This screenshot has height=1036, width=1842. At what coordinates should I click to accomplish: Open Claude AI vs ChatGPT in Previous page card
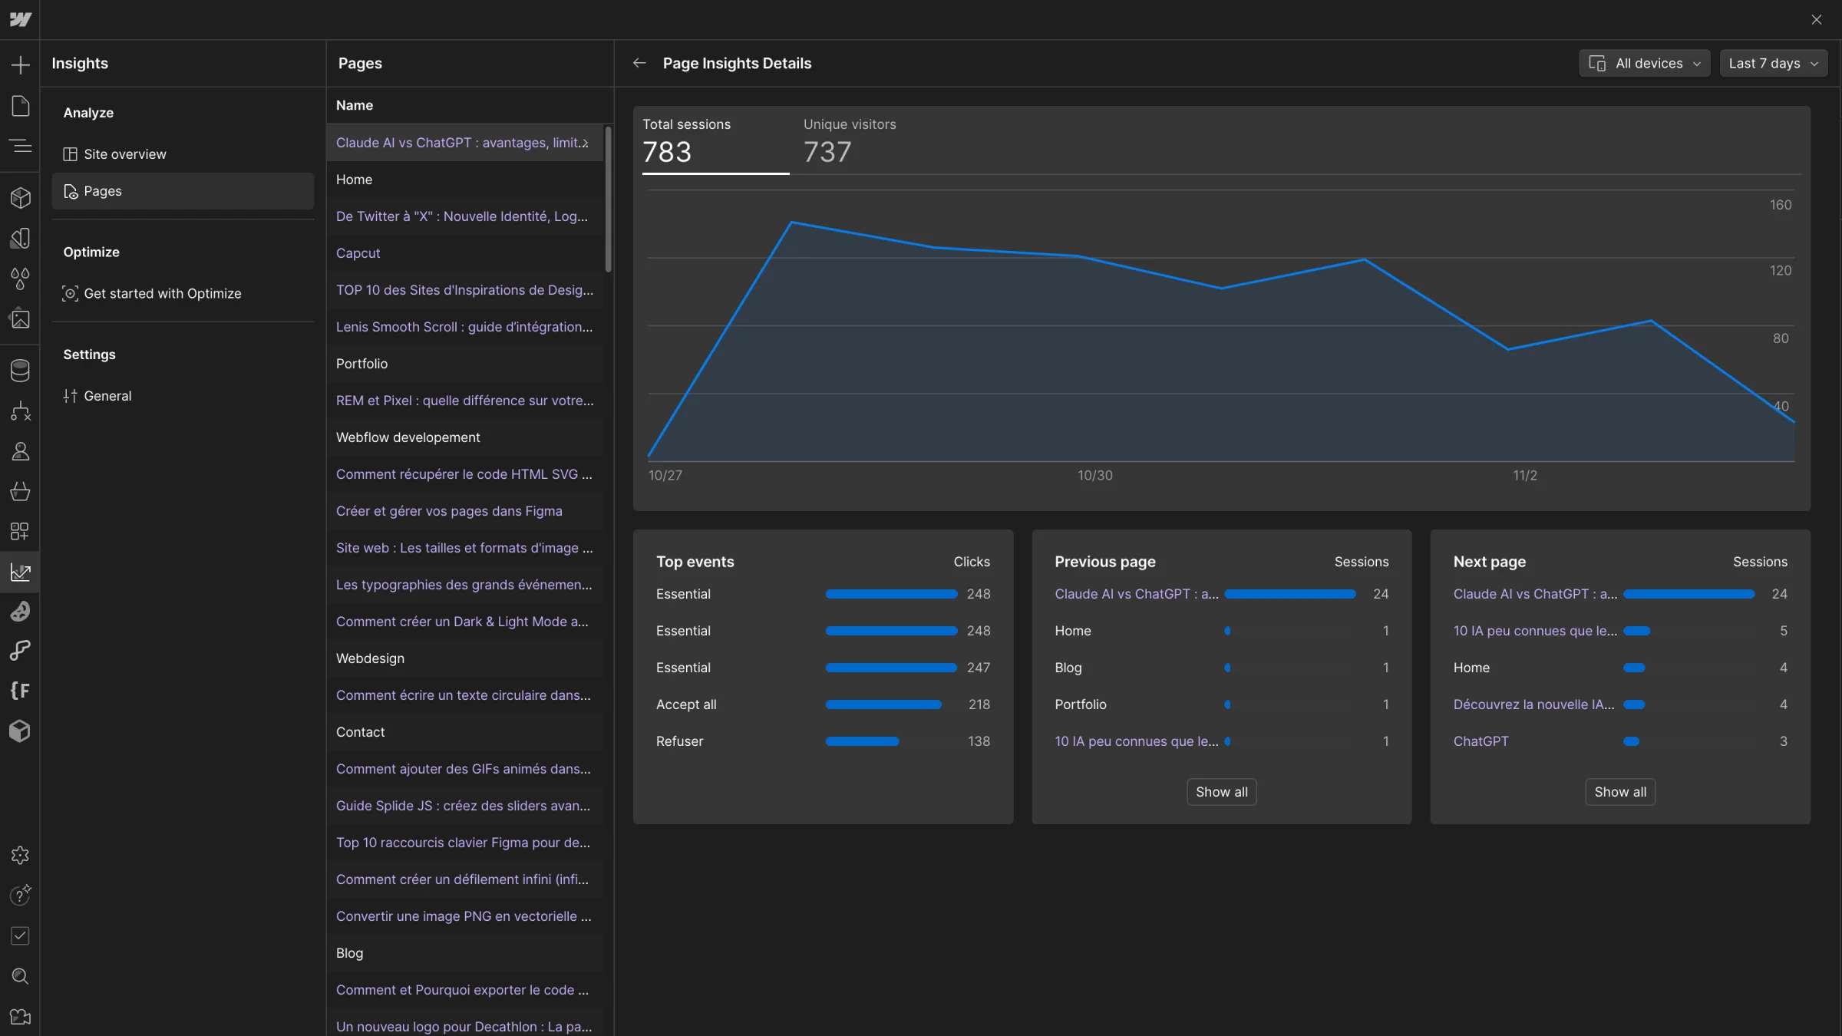1136,594
